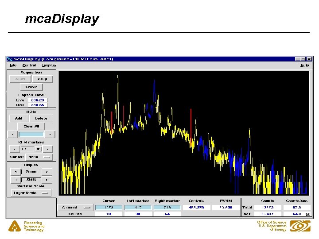Click the Right marker counts value
The width and height of the screenshot is (319, 239).
point(167,214)
